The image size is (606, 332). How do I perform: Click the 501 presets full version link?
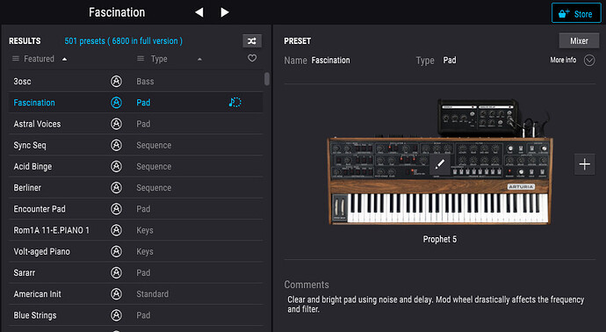123,41
